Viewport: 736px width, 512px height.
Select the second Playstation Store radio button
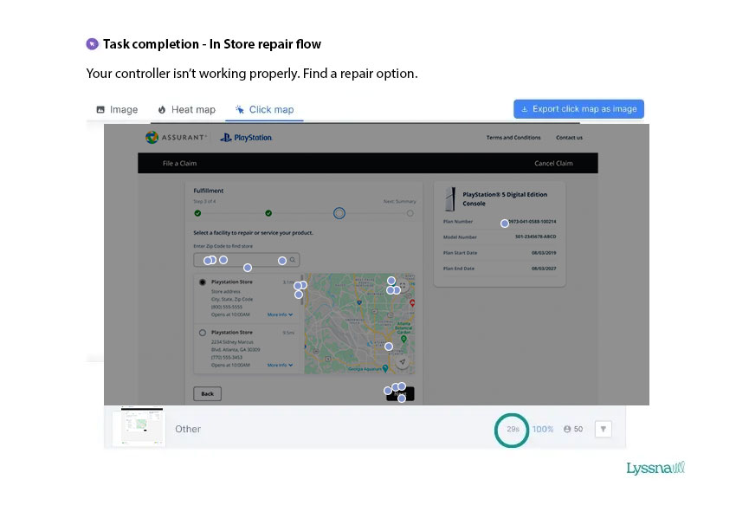(203, 332)
